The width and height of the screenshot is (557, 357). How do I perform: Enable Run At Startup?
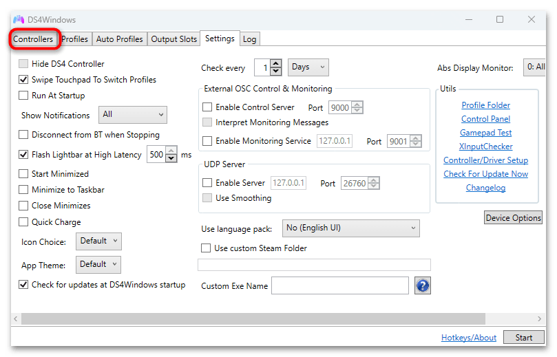pyautogui.click(x=23, y=96)
